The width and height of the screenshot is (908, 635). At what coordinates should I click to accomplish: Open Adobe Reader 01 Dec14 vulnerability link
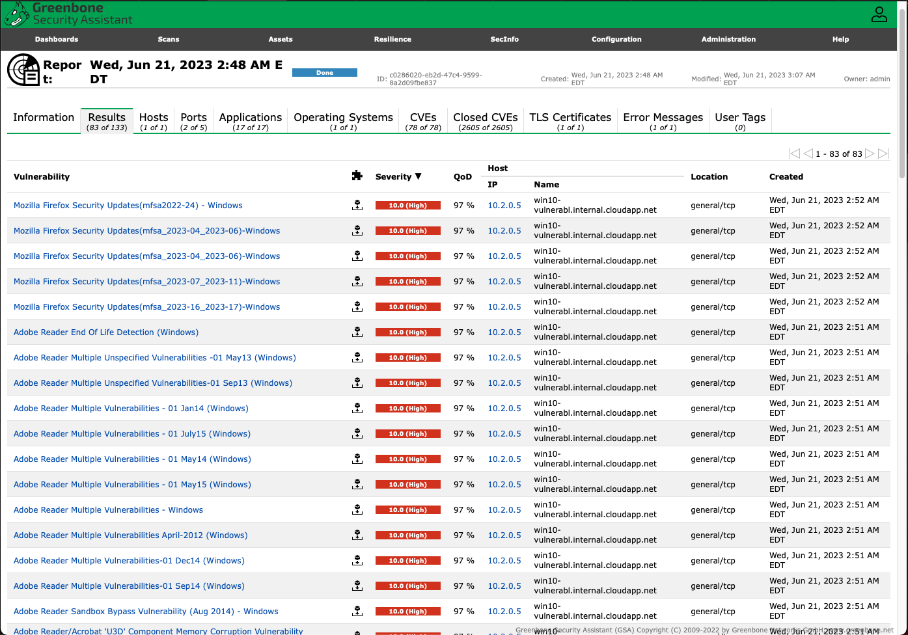click(129, 560)
